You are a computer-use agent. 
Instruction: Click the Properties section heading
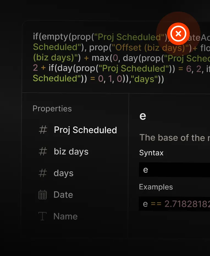point(52,109)
